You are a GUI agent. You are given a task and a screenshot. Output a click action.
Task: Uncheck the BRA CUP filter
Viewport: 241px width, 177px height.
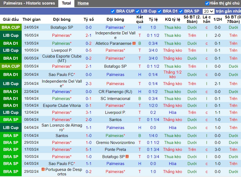(113, 11)
